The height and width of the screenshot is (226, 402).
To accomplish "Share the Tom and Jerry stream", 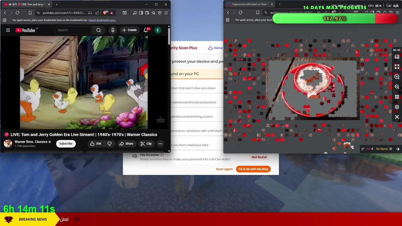I will click(x=126, y=143).
